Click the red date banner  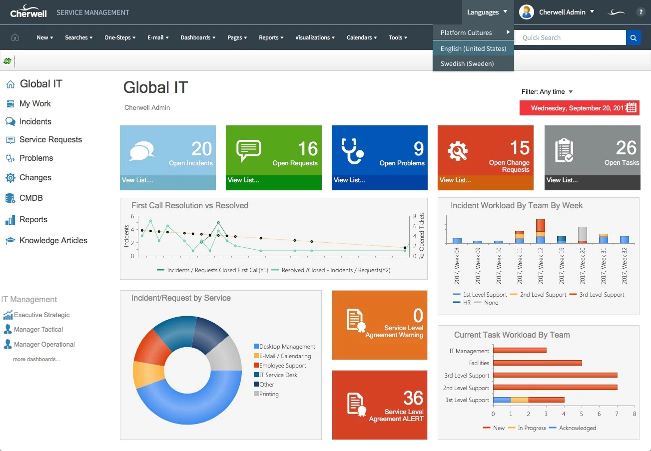click(x=580, y=108)
